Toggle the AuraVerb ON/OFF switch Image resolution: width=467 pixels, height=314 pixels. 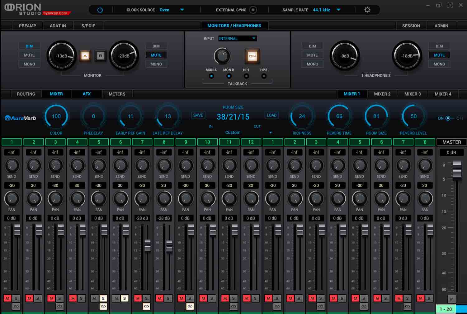pos(448,118)
